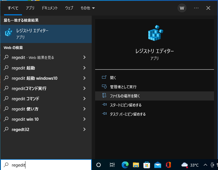This screenshot has width=218, height=170.
Task: Click magnifier beside regedt32
Action: pyautogui.click(x=6, y=129)
